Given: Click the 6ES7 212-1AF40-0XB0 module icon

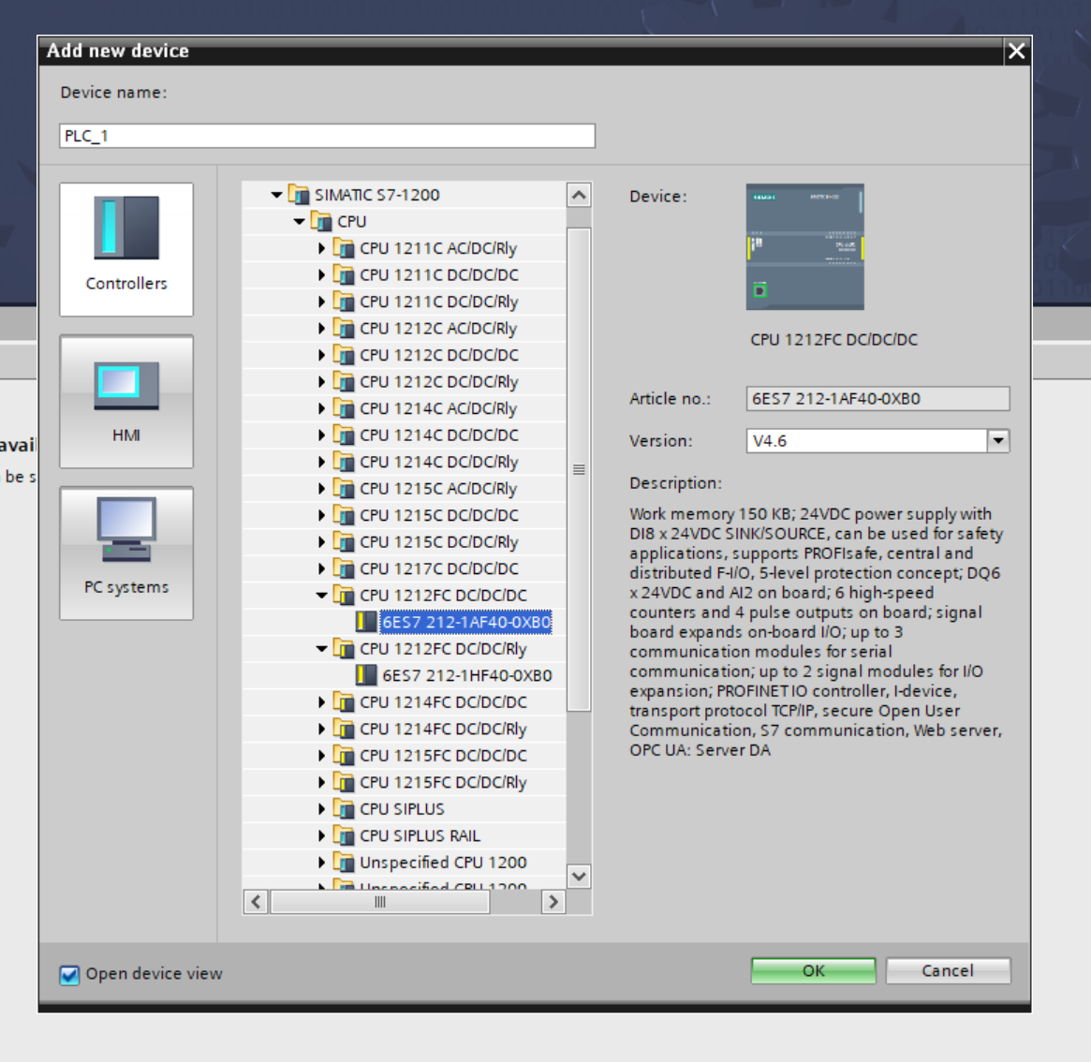Looking at the screenshot, I should pos(366,622).
